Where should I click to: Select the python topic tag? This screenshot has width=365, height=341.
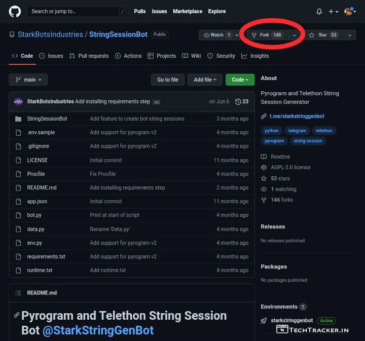tap(272, 131)
